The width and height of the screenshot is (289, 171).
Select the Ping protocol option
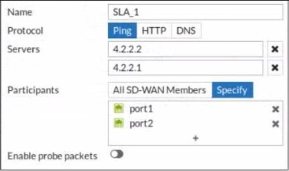[x=123, y=31]
